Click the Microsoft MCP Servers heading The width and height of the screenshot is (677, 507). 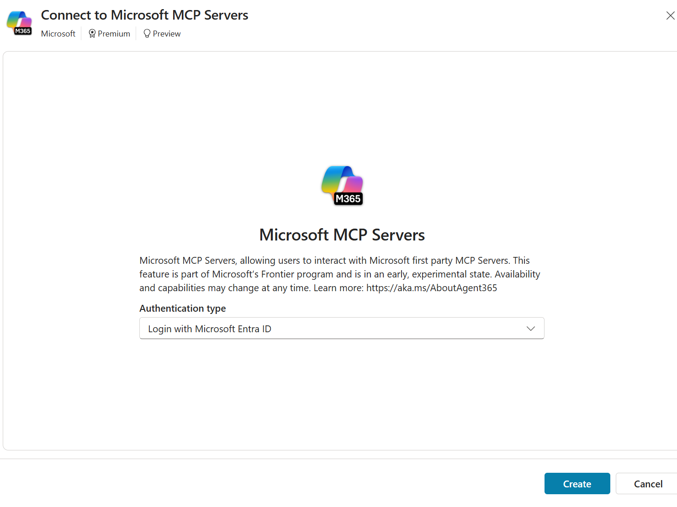[342, 235]
